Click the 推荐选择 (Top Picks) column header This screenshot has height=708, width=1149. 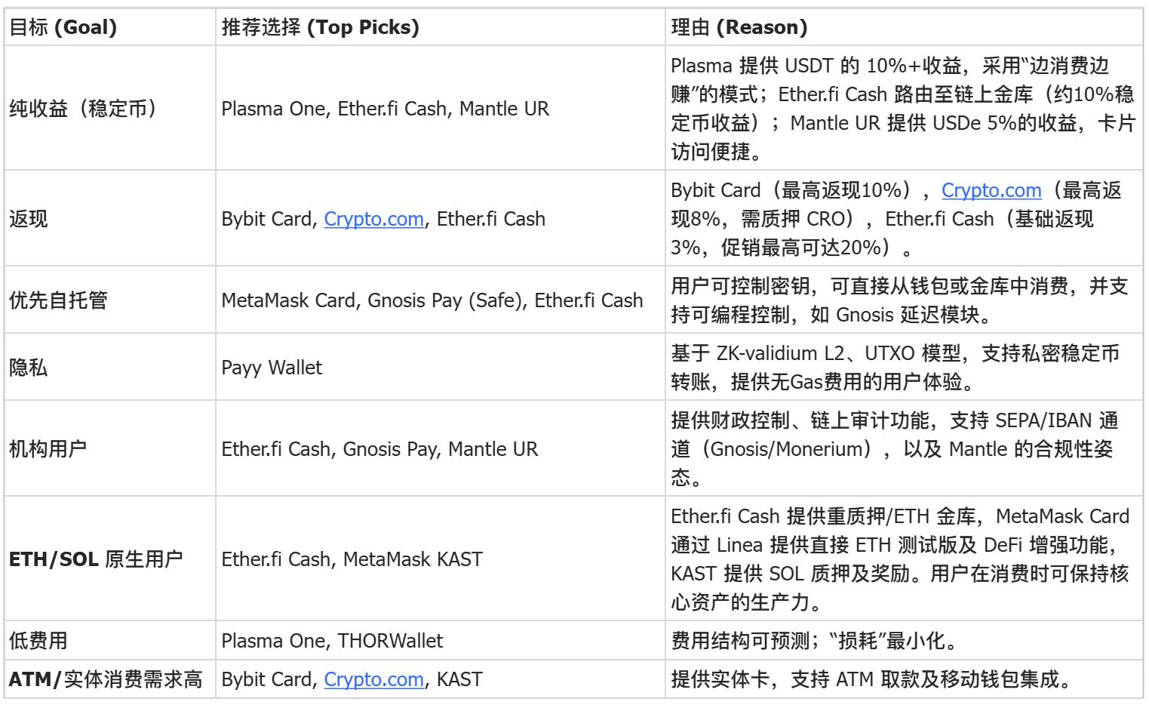(x=320, y=28)
